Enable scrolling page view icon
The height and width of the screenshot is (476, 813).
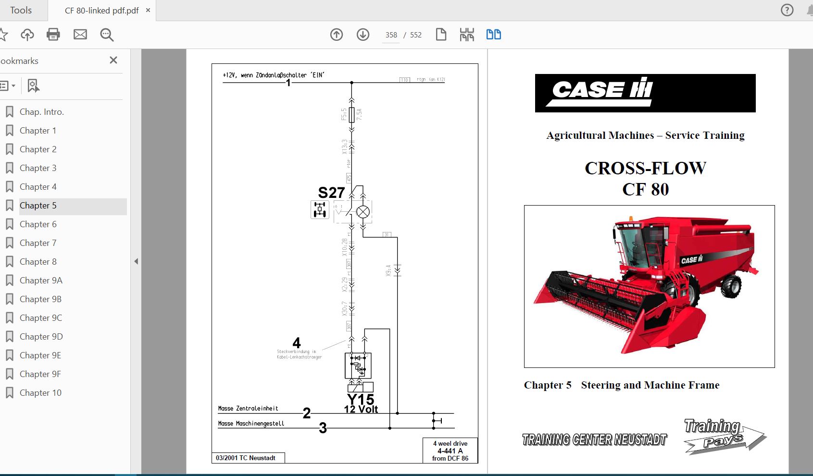click(467, 35)
